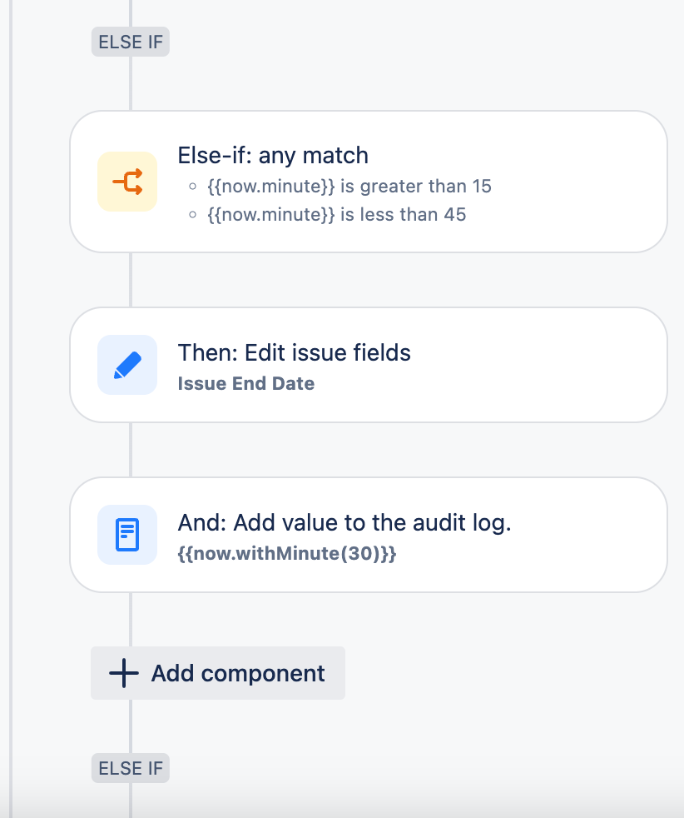
Task: Click the Else-if: any match title
Action: tap(273, 156)
